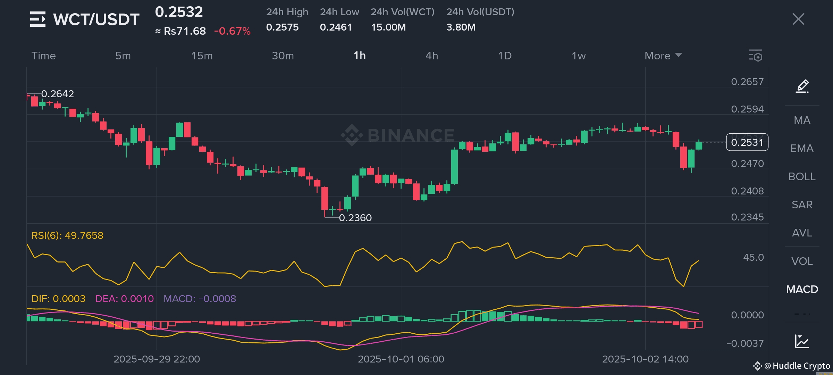Open chart settings icon beside More
The width and height of the screenshot is (833, 375).
pos(756,56)
